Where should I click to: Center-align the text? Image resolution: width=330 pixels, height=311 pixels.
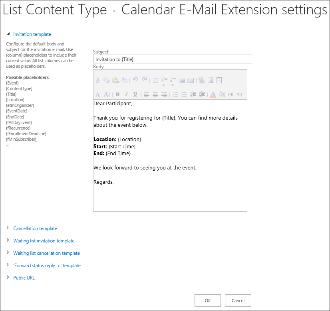pos(155,94)
